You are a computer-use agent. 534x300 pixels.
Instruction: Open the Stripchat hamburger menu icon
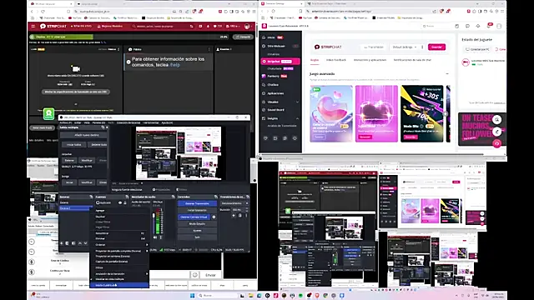coord(33,26)
